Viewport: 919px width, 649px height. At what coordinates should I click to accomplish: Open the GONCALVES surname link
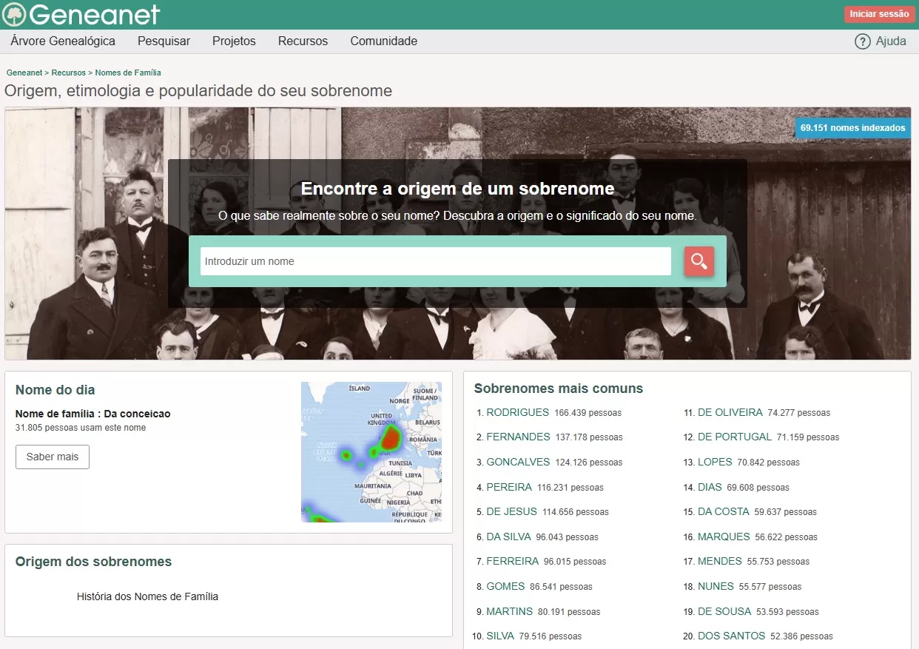(518, 462)
